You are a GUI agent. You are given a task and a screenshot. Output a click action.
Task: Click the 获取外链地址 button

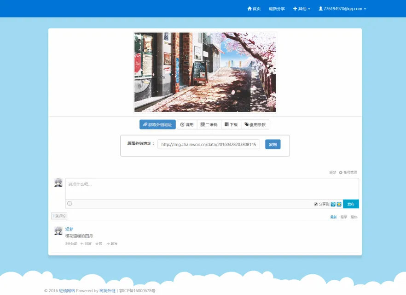click(157, 125)
